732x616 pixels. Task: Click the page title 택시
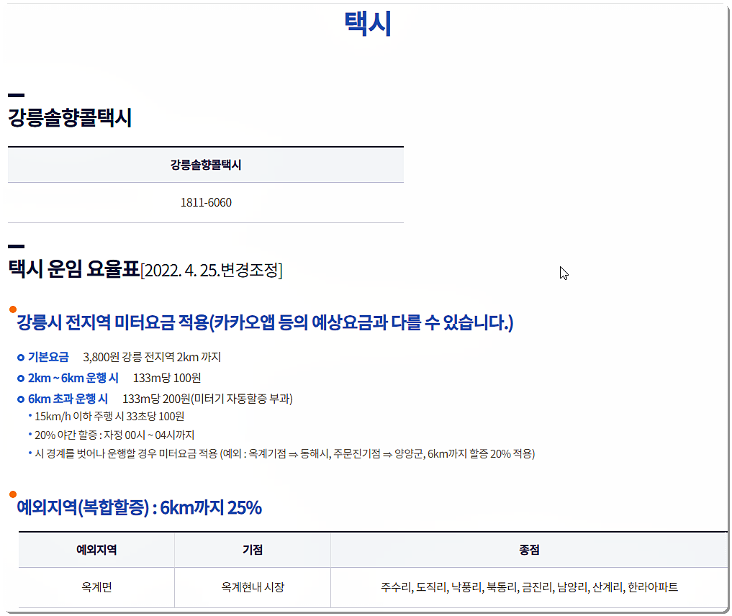367,23
